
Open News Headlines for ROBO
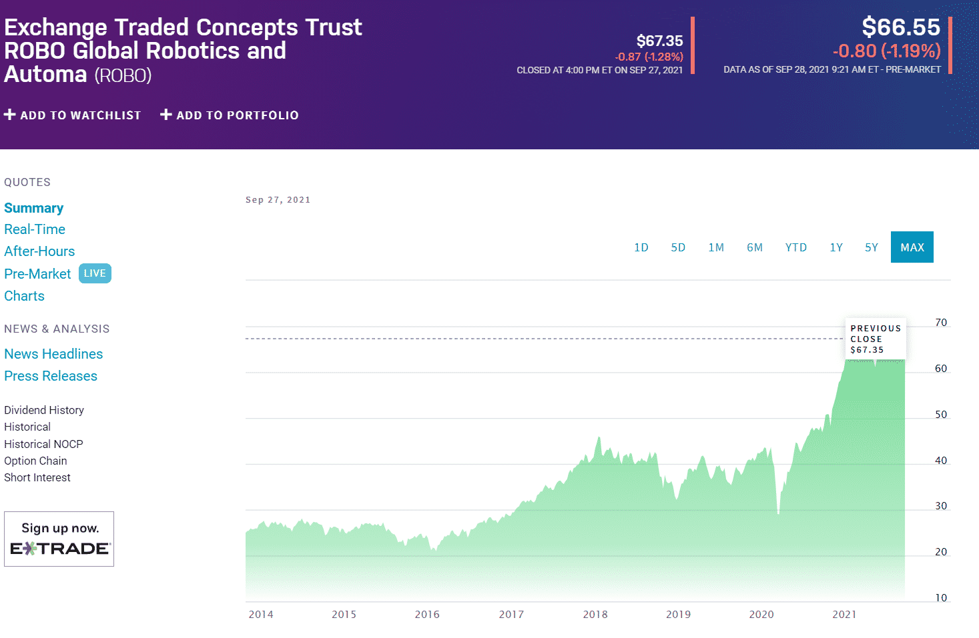(x=53, y=353)
